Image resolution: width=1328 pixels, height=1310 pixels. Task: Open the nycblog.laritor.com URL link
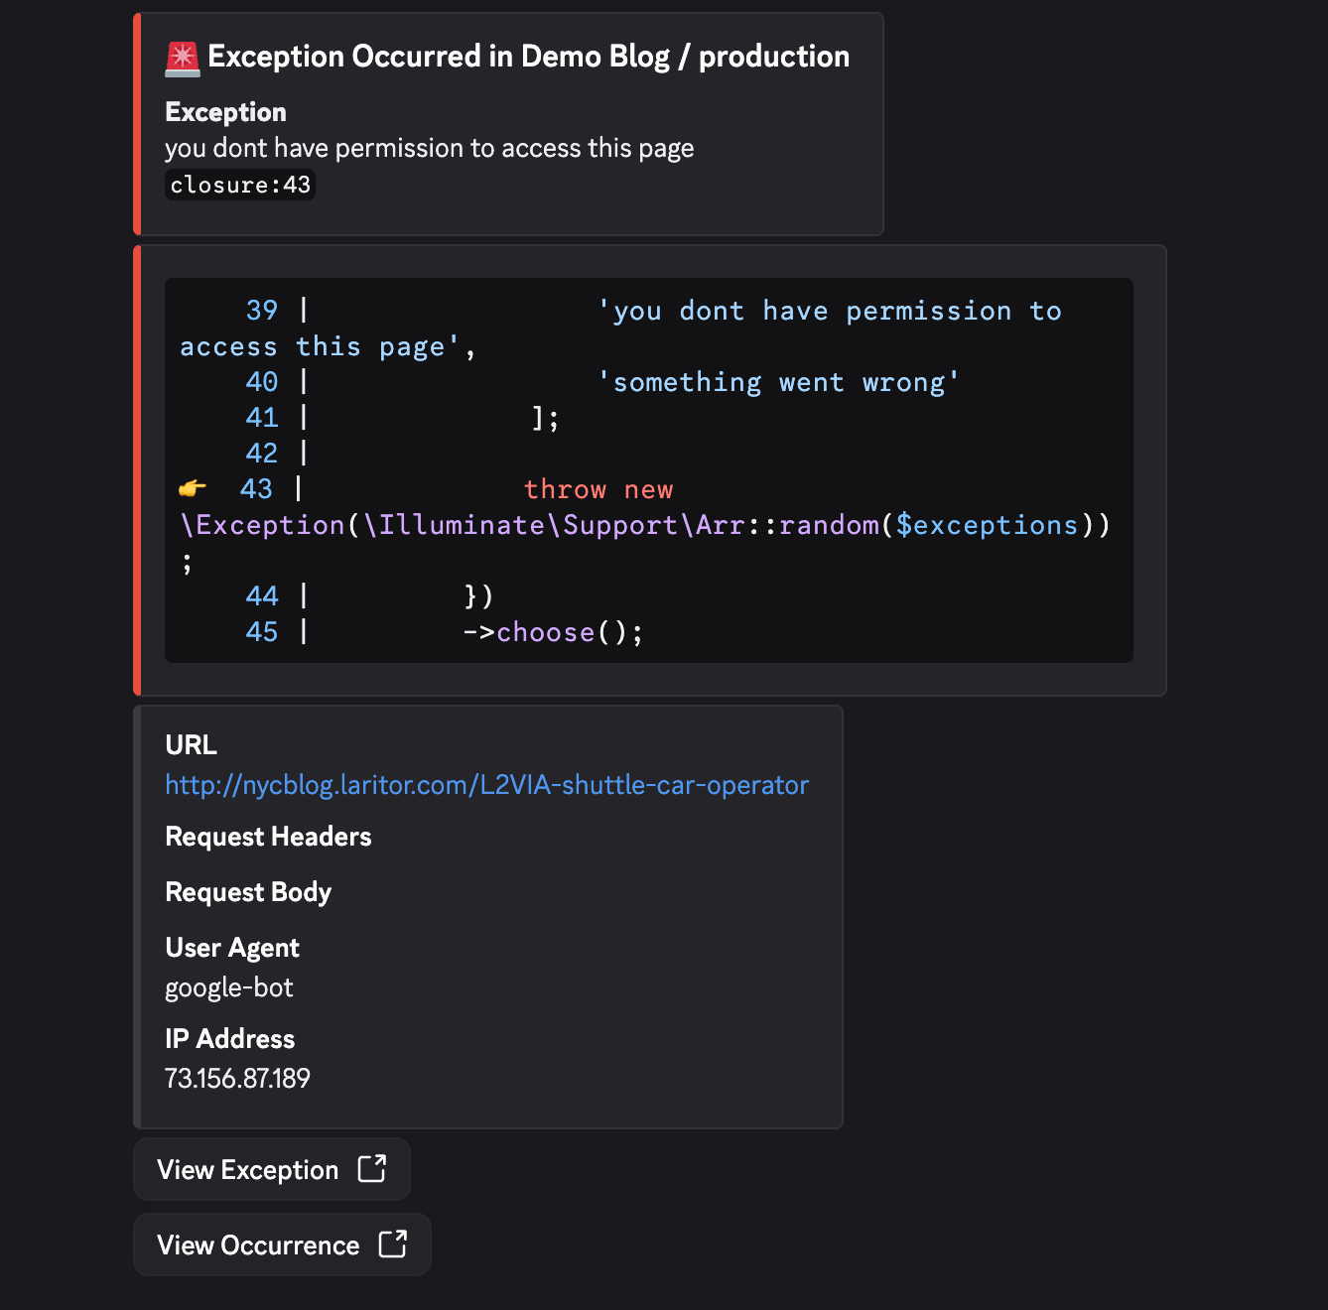click(486, 785)
